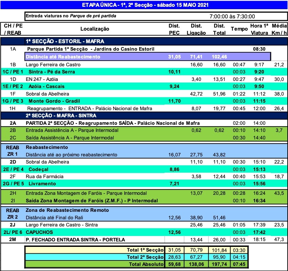The width and height of the screenshot is (288, 271).
Task: Click the Codeçal stage name
Action: 38,169
